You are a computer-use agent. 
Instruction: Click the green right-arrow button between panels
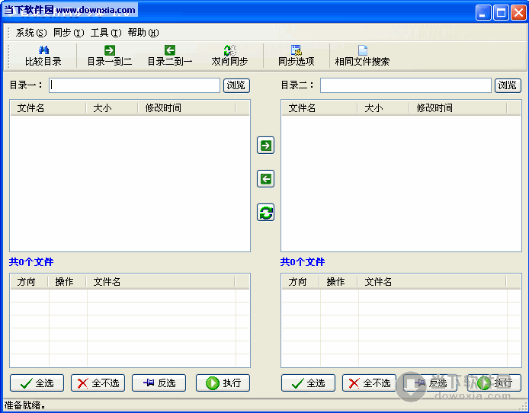265,146
